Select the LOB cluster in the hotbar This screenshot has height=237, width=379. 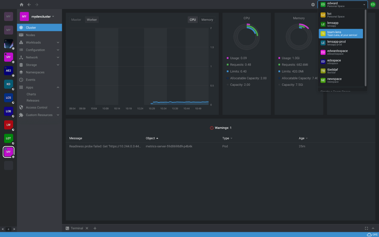tap(9, 111)
